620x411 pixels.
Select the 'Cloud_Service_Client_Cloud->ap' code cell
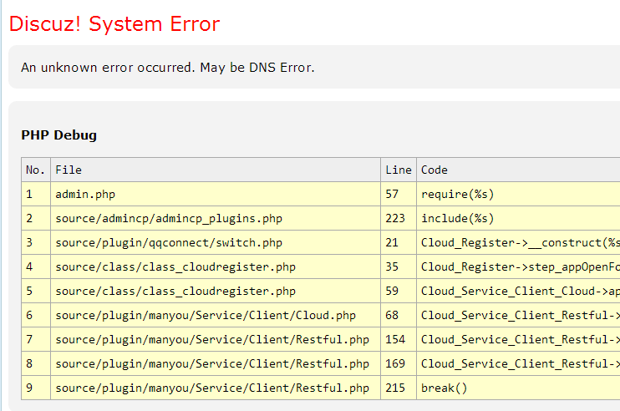[x=518, y=291]
